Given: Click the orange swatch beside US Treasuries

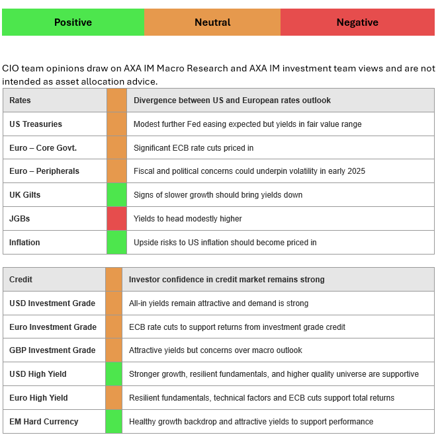Looking at the screenshot, I should [116, 124].
